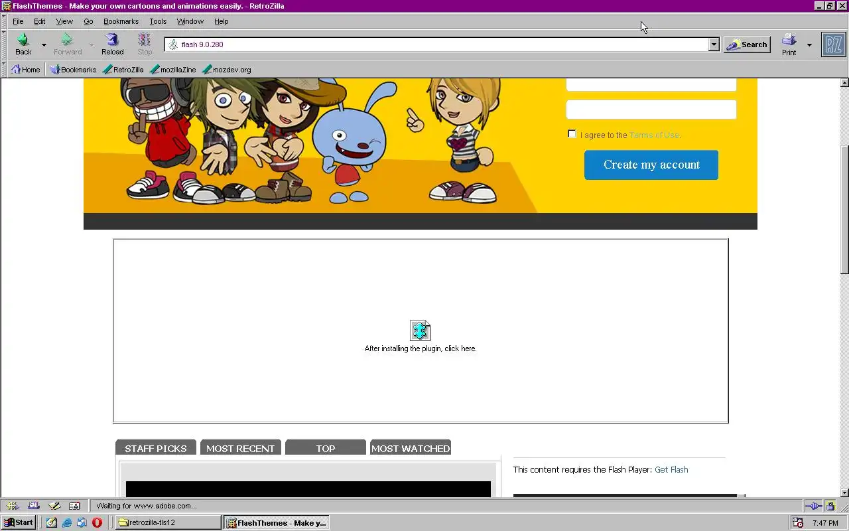
Task: Open the File menu
Action: point(18,21)
